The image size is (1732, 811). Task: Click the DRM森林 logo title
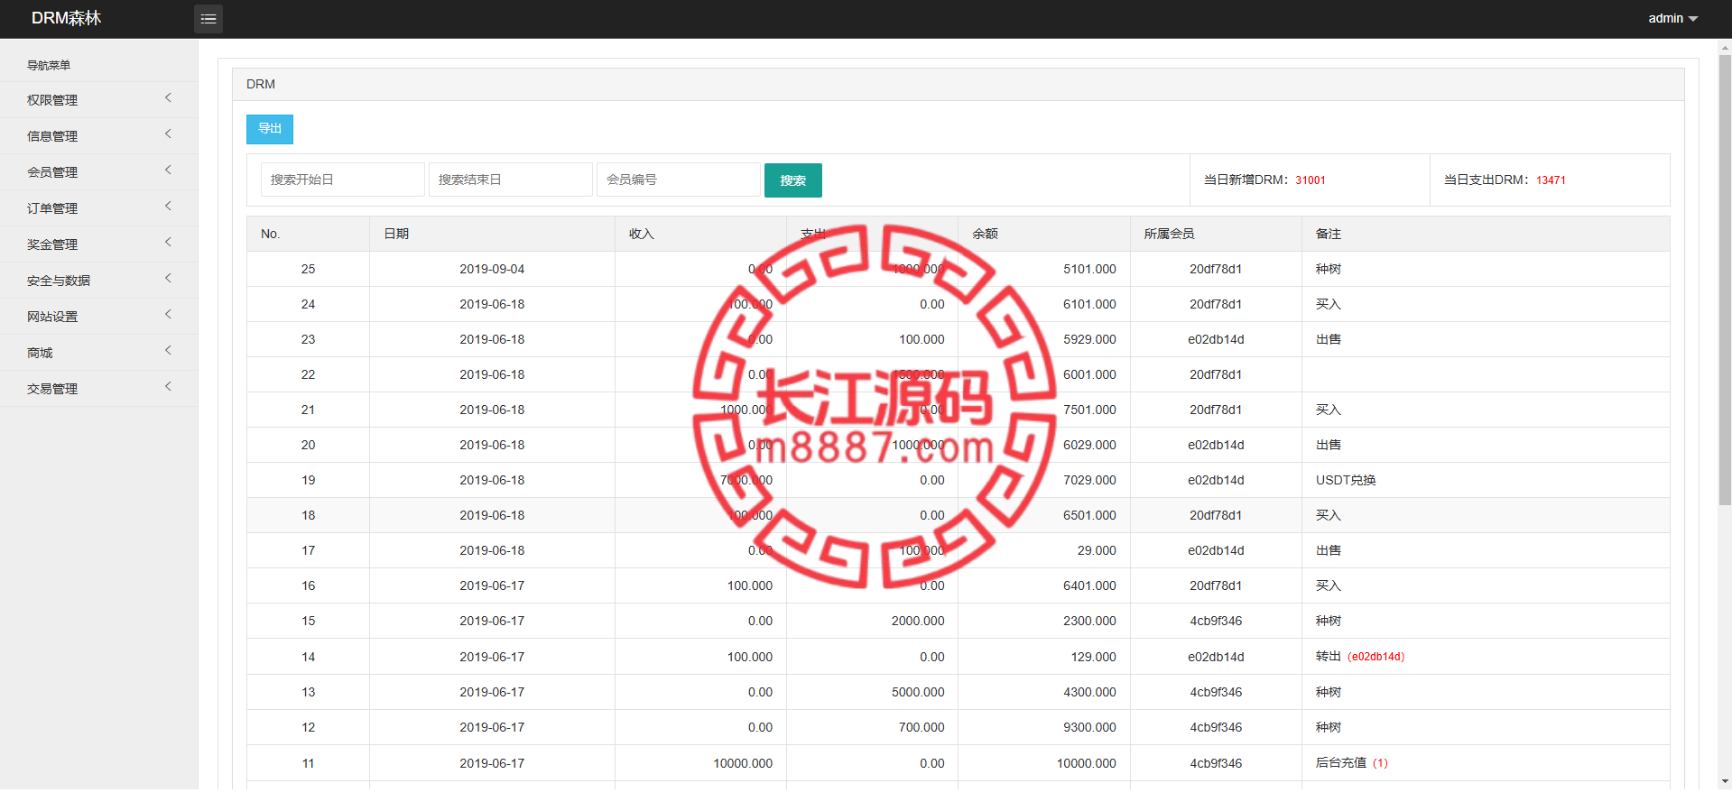[x=66, y=18]
